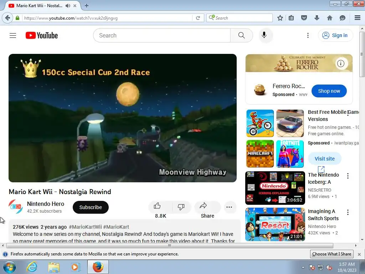Click the YouTube search magnifier button
The height and width of the screenshot is (274, 365).
(x=241, y=35)
